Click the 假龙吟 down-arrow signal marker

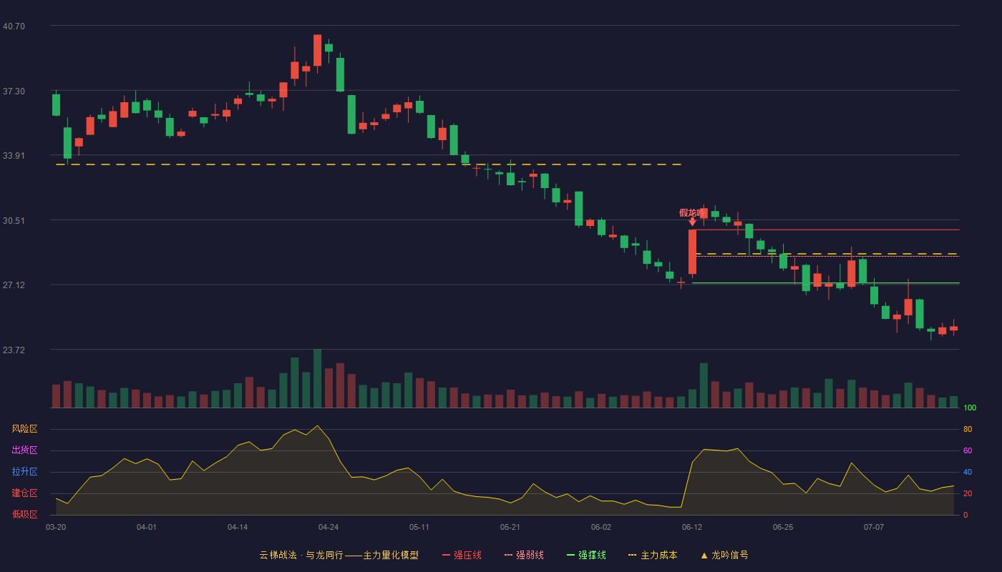[x=692, y=222]
